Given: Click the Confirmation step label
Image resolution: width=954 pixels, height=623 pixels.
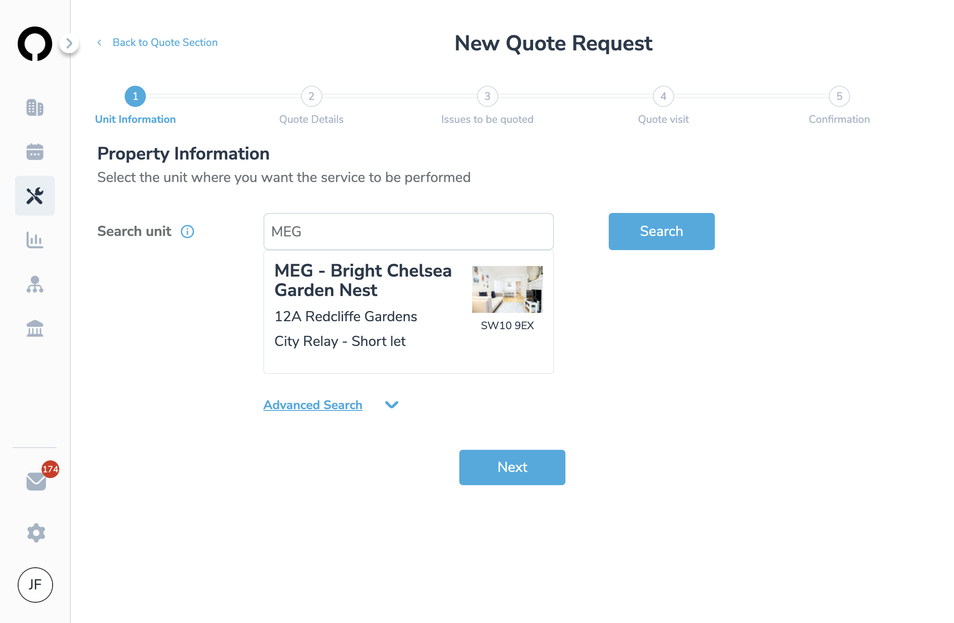Looking at the screenshot, I should 840,119.
